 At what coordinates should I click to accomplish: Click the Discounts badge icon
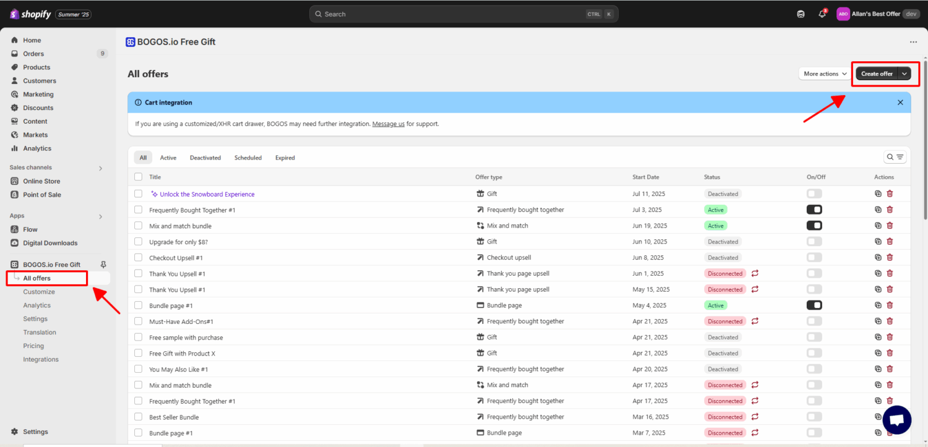[x=15, y=108]
